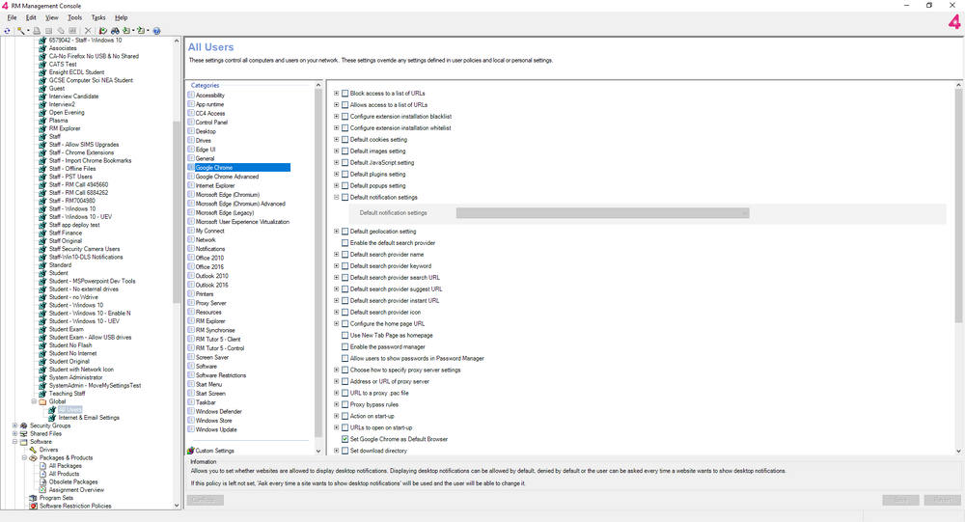Open the wand icon dropdown arrow

tap(28, 31)
